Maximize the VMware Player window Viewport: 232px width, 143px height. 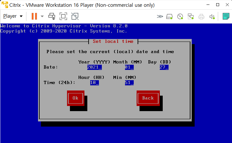(217, 5)
